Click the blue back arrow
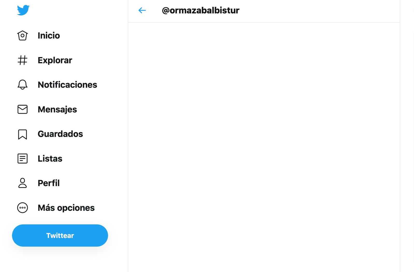The image size is (414, 272). [x=142, y=10]
